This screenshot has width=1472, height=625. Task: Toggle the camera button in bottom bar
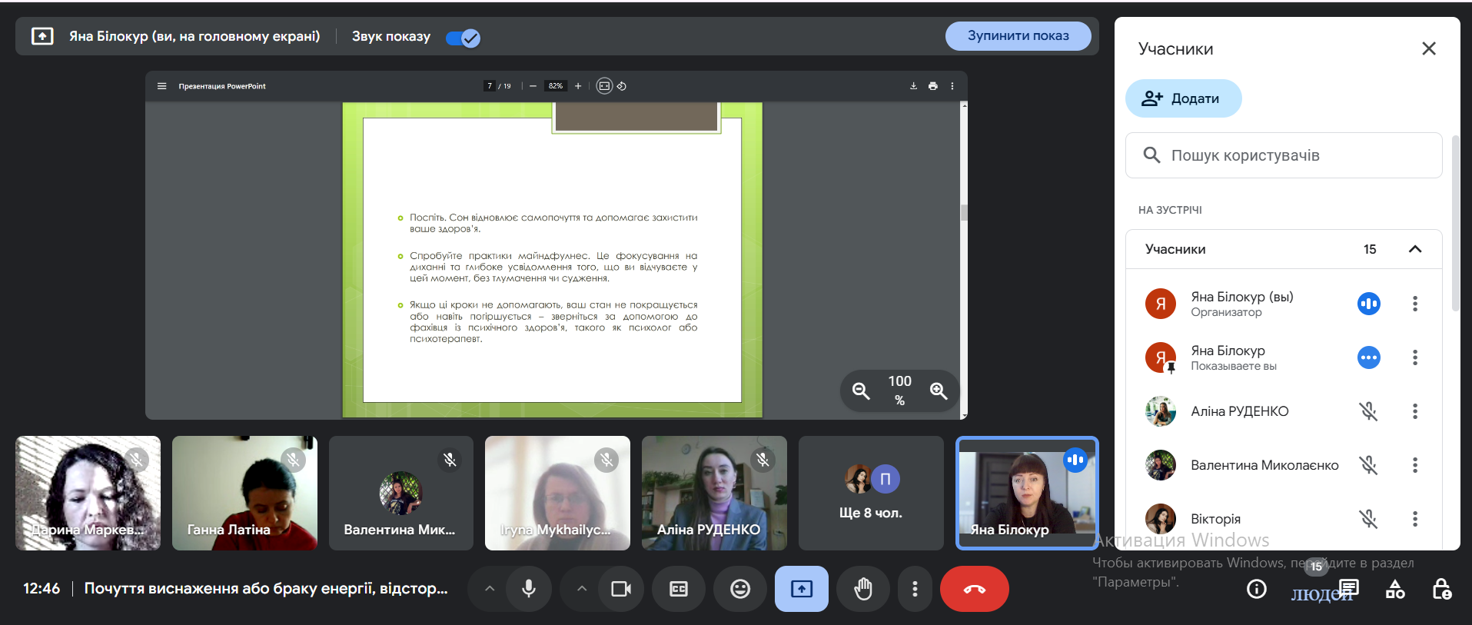point(621,589)
